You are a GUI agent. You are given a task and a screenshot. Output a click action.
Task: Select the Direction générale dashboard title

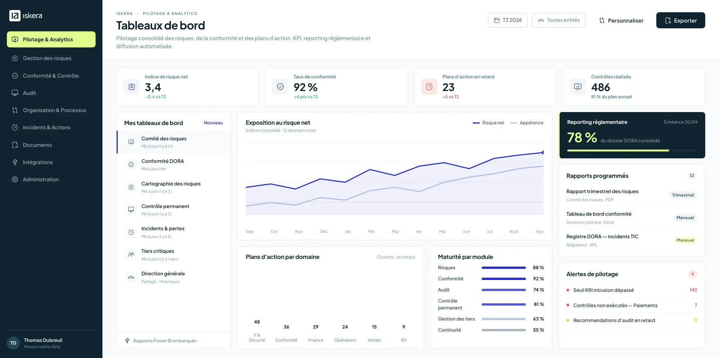[x=163, y=274]
